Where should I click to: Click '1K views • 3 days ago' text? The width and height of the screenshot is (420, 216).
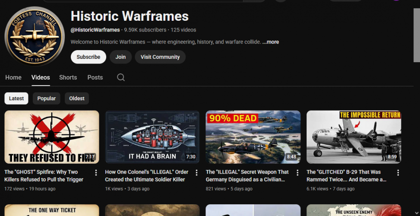point(127,189)
